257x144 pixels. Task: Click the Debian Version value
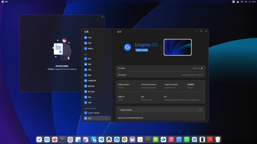coord(121,88)
